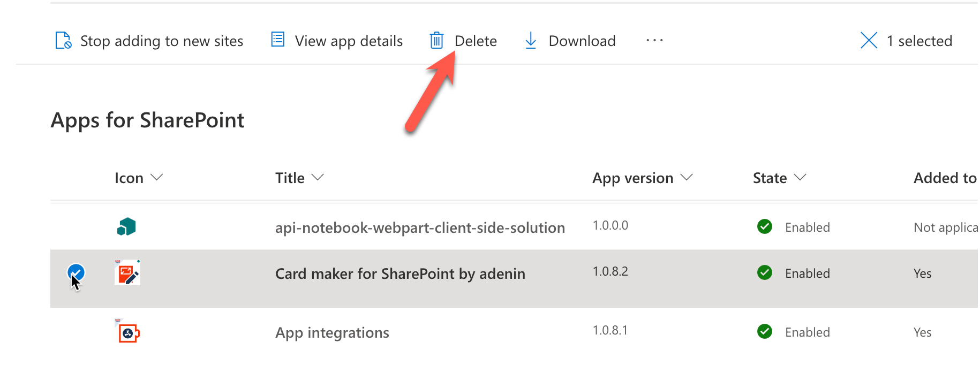
Task: Click the View app details icon
Action: tap(277, 40)
